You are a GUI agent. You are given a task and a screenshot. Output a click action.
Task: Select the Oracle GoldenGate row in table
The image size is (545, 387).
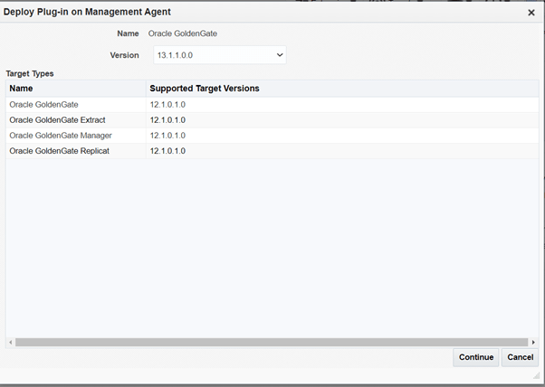43,105
